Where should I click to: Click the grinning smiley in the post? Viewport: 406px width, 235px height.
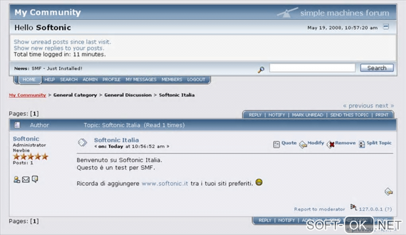click(x=259, y=182)
